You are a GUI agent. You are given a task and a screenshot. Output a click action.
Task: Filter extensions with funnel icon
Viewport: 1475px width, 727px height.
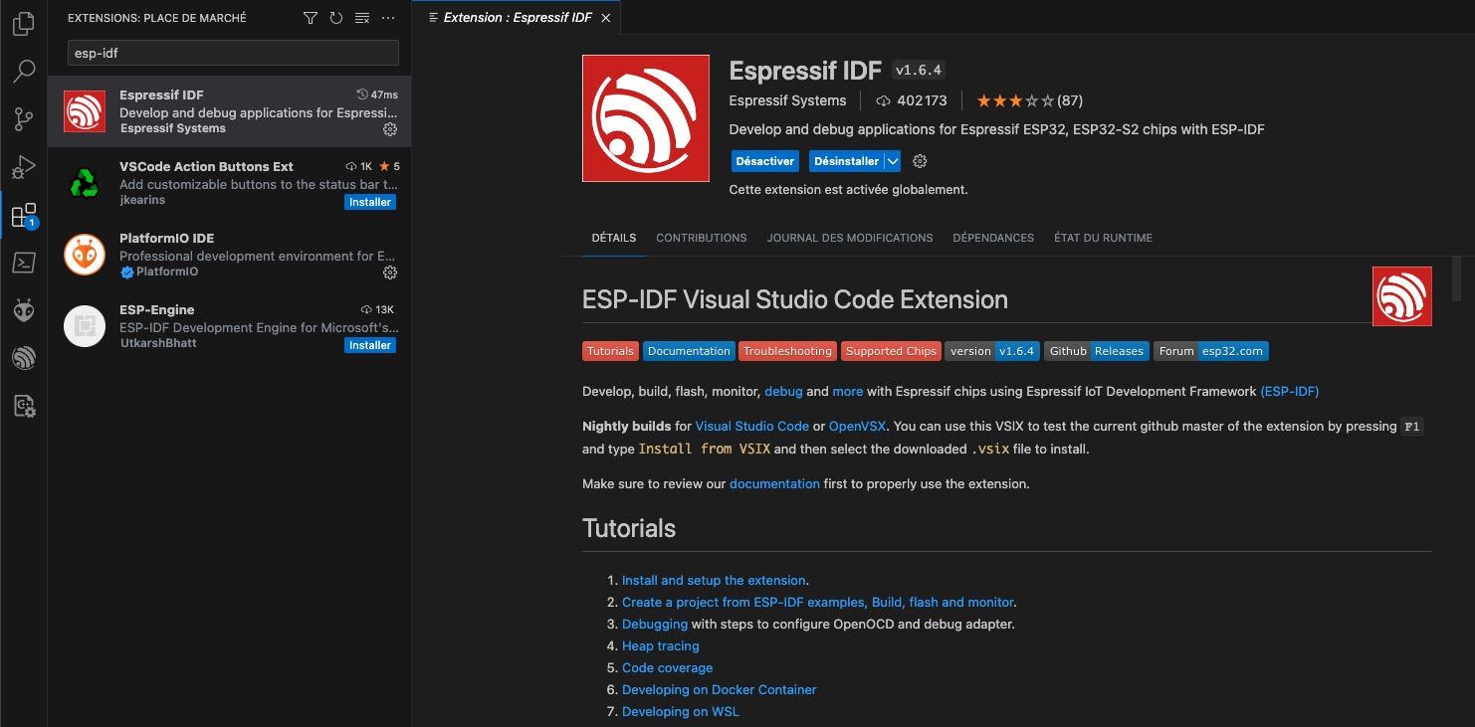[x=311, y=18]
